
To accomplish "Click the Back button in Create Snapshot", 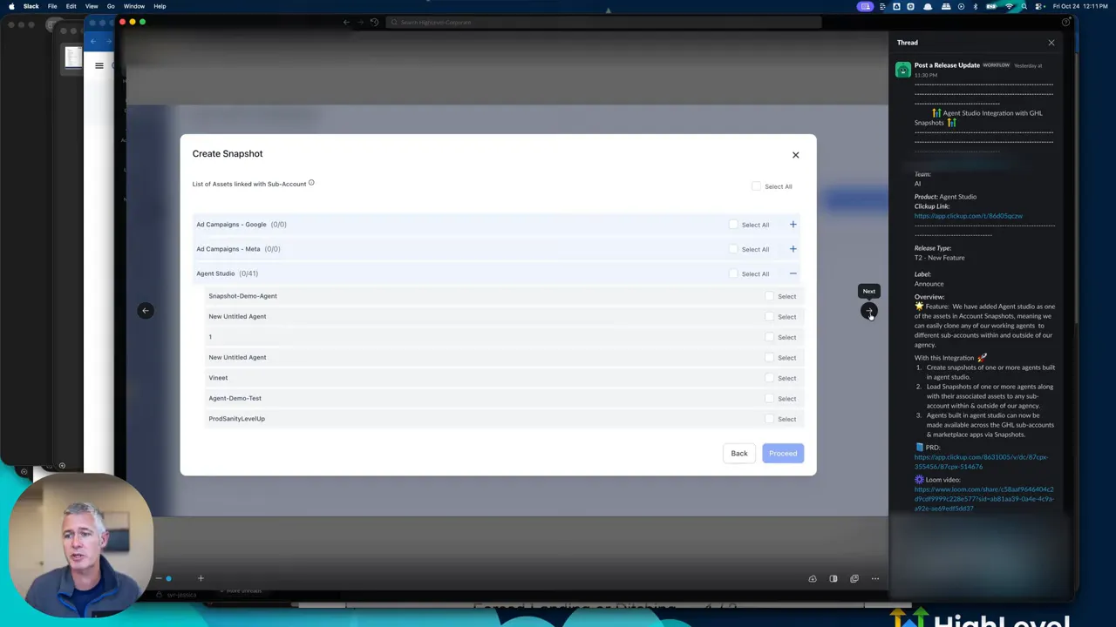I will click(x=739, y=453).
